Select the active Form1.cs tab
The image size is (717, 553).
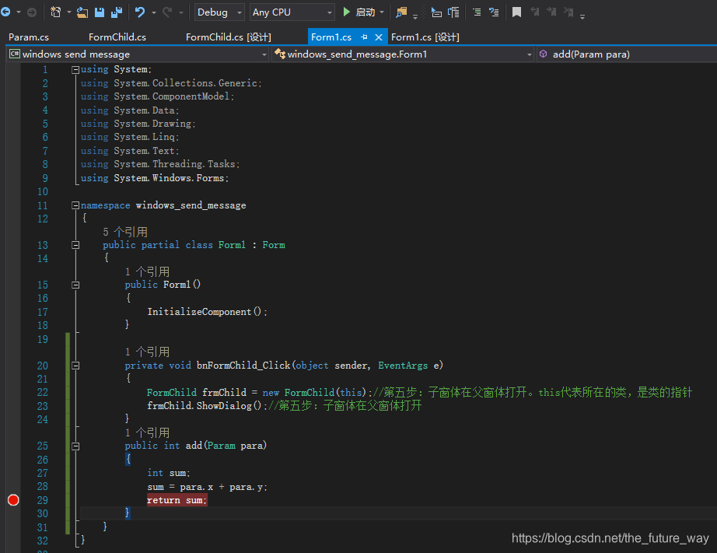tap(331, 37)
